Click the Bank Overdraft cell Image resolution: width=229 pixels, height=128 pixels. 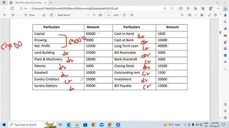tap(134, 60)
